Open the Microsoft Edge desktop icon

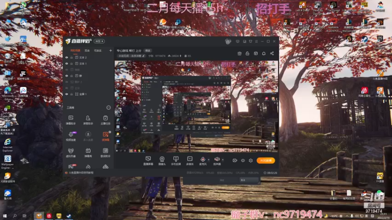(x=7, y=93)
